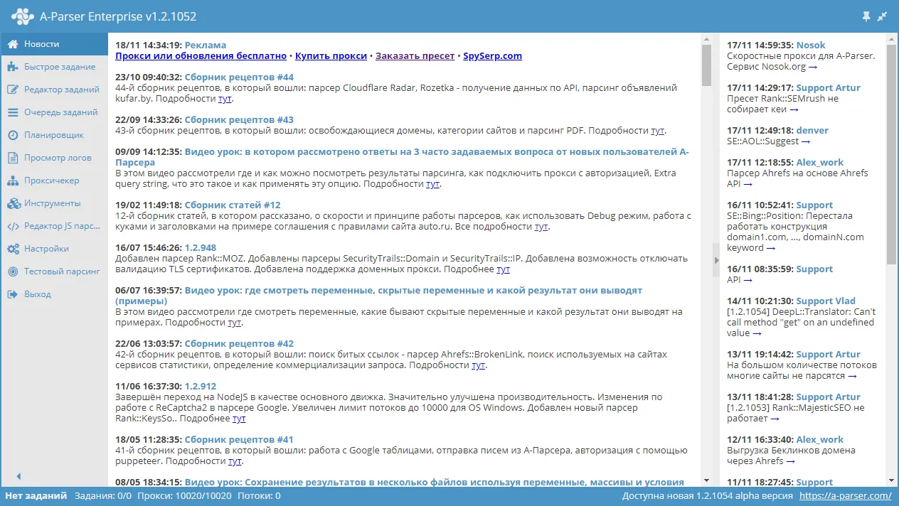Click the edit icon for Редактор заданий
The image size is (899, 506).
tap(13, 90)
